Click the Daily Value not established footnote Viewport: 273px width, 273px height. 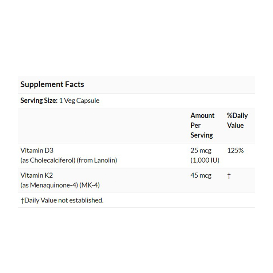[x=62, y=200]
